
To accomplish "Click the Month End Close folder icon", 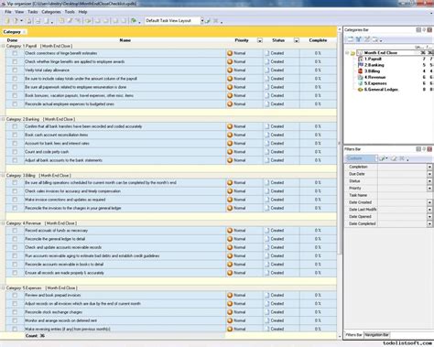I will (x=353, y=53).
